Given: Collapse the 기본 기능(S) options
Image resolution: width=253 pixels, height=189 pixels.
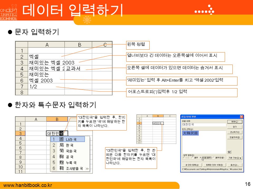Looking at the screenshot, I should click(235, 158).
